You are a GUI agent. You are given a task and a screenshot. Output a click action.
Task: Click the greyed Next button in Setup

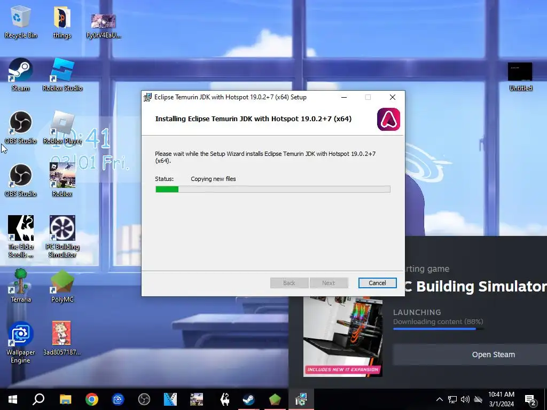tap(329, 283)
